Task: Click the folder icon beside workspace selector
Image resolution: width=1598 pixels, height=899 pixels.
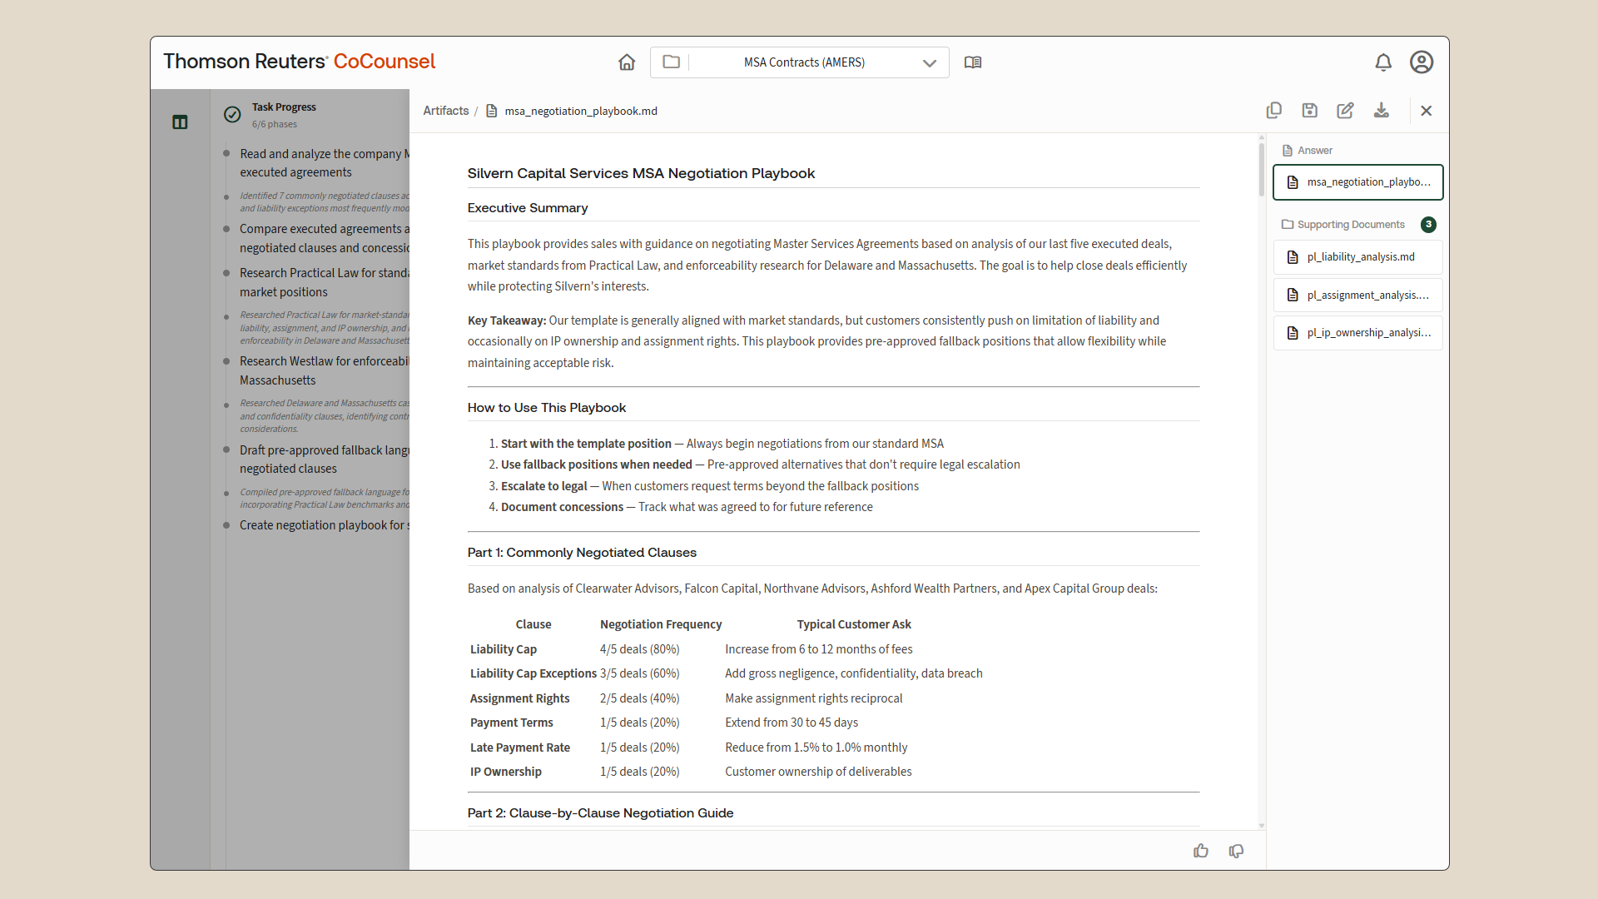Action: pos(671,62)
